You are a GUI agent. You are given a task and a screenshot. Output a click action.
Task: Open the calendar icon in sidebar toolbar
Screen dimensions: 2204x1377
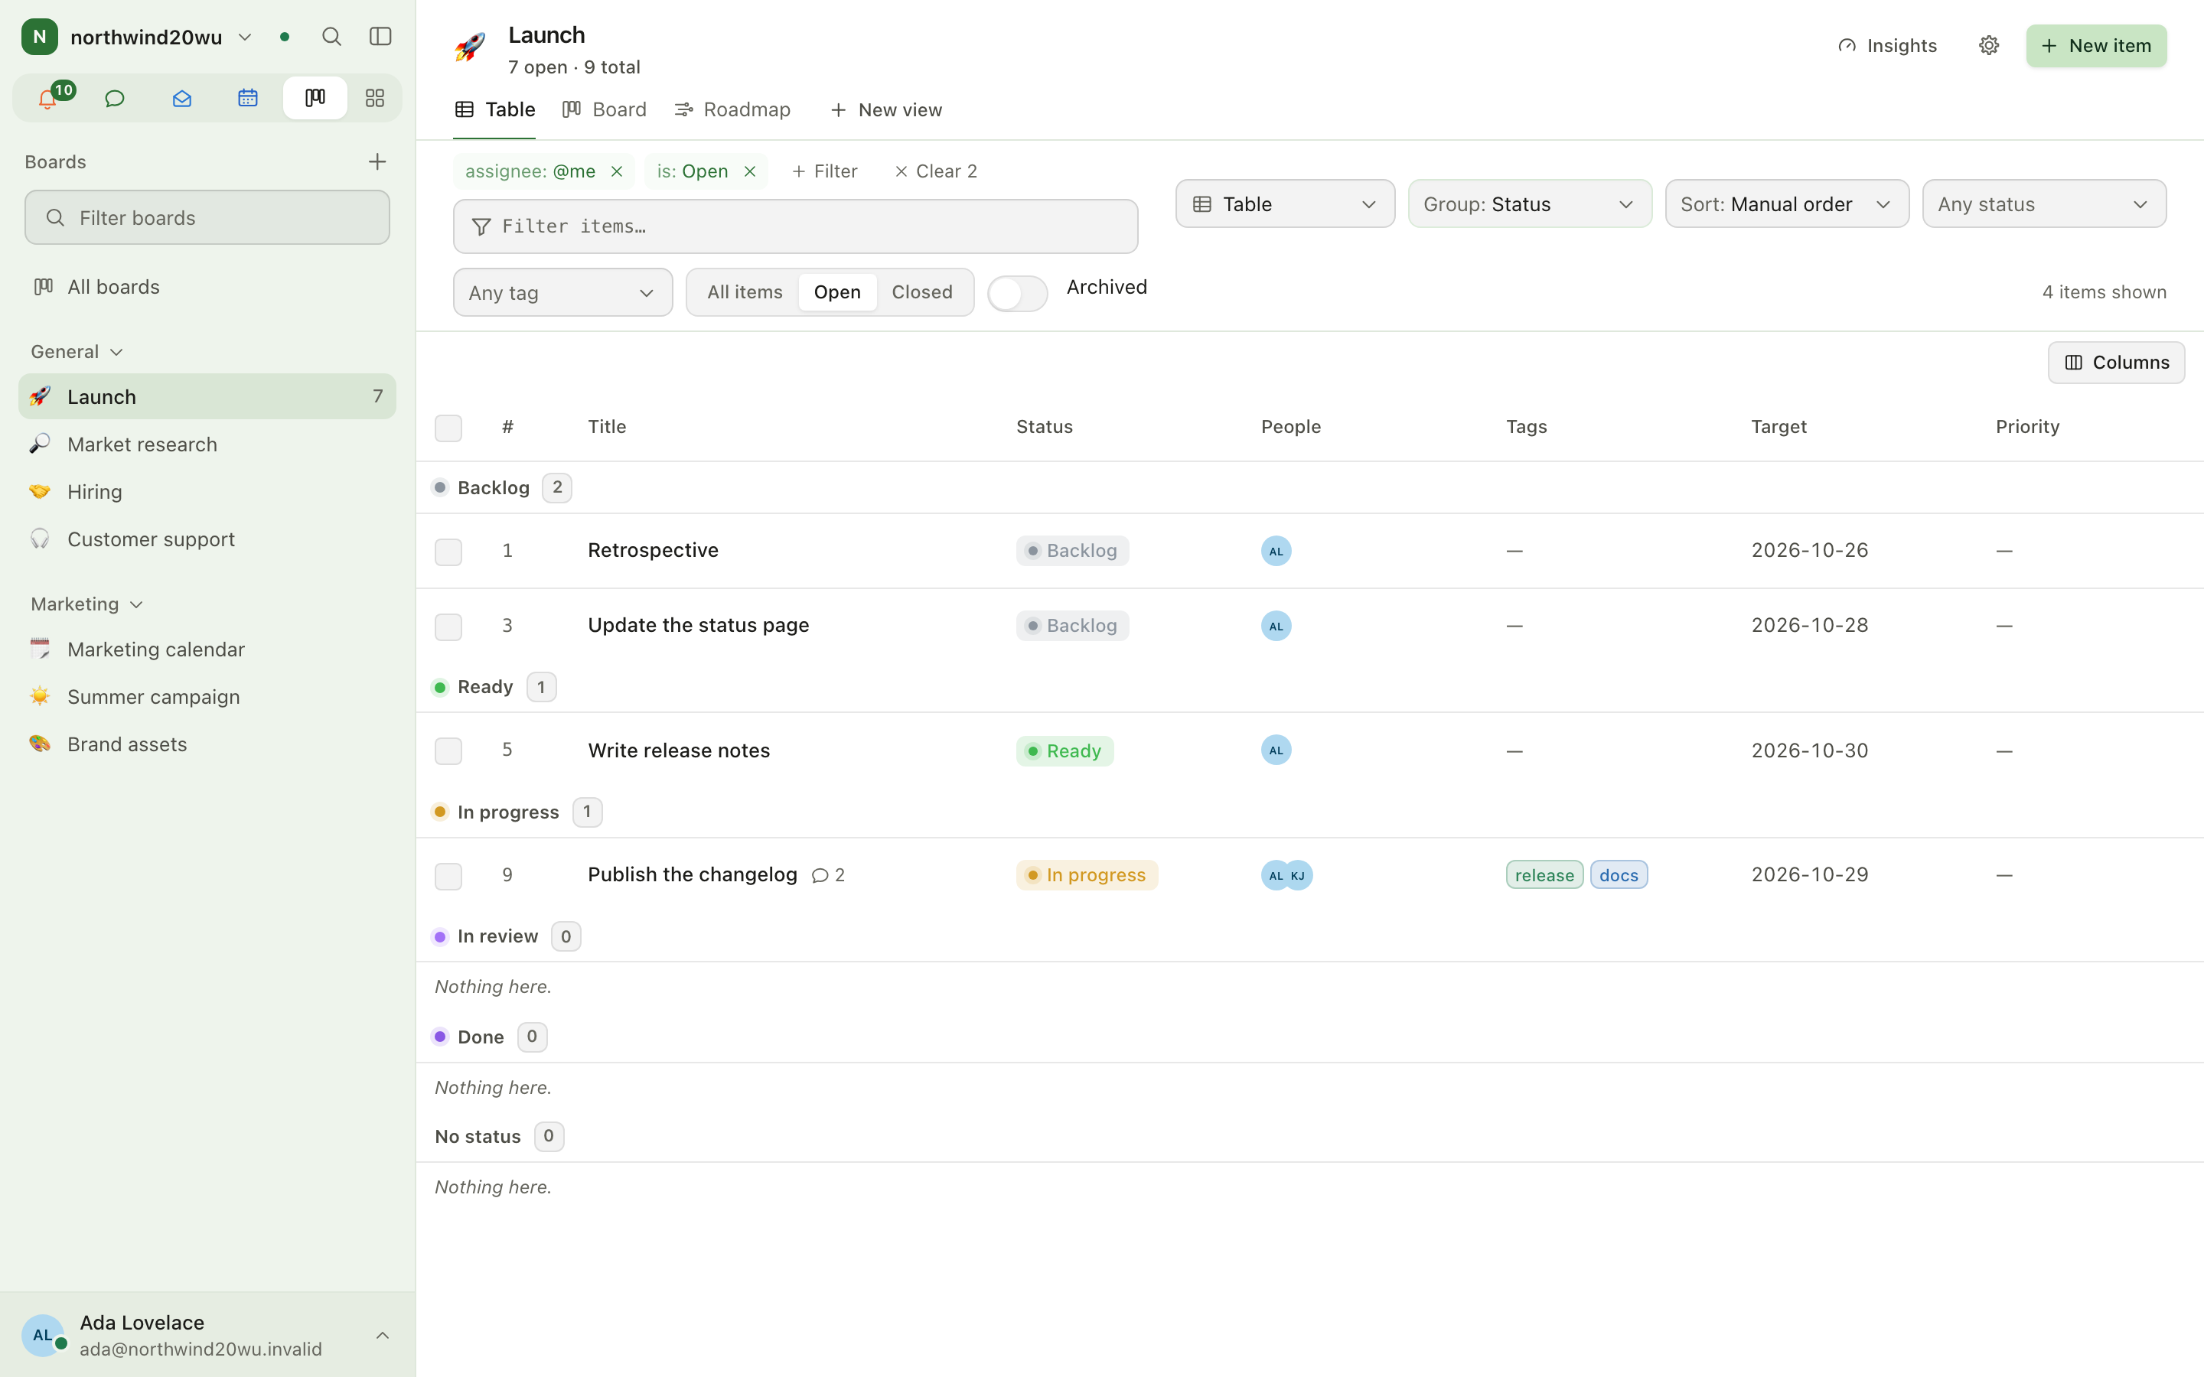tap(248, 97)
